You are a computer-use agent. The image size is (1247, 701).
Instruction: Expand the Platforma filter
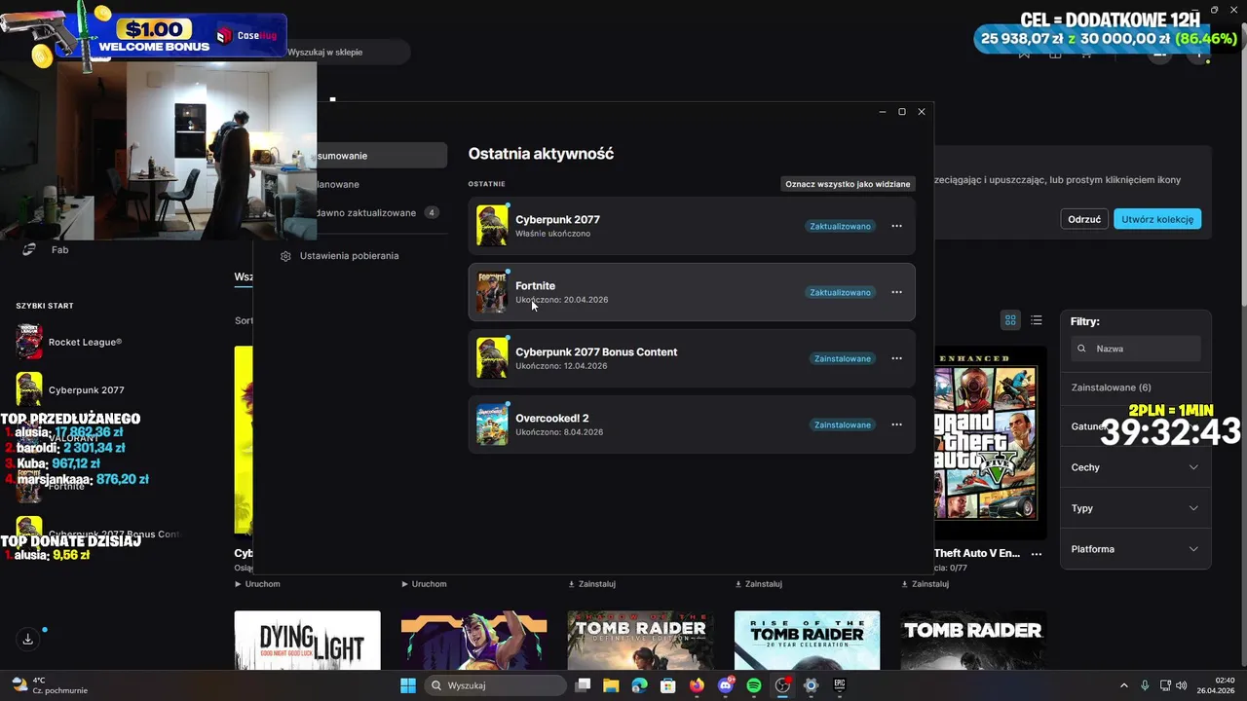[1135, 549]
